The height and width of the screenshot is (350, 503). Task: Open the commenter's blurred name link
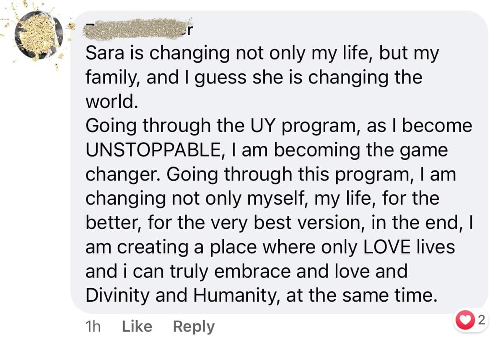pyautogui.click(x=137, y=29)
